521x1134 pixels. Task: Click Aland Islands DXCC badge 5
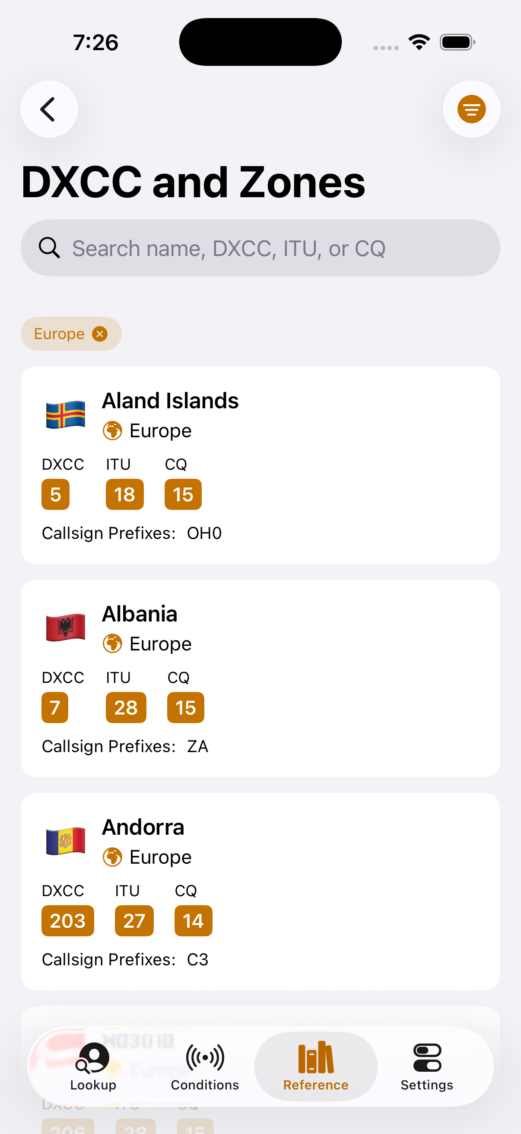click(x=55, y=494)
